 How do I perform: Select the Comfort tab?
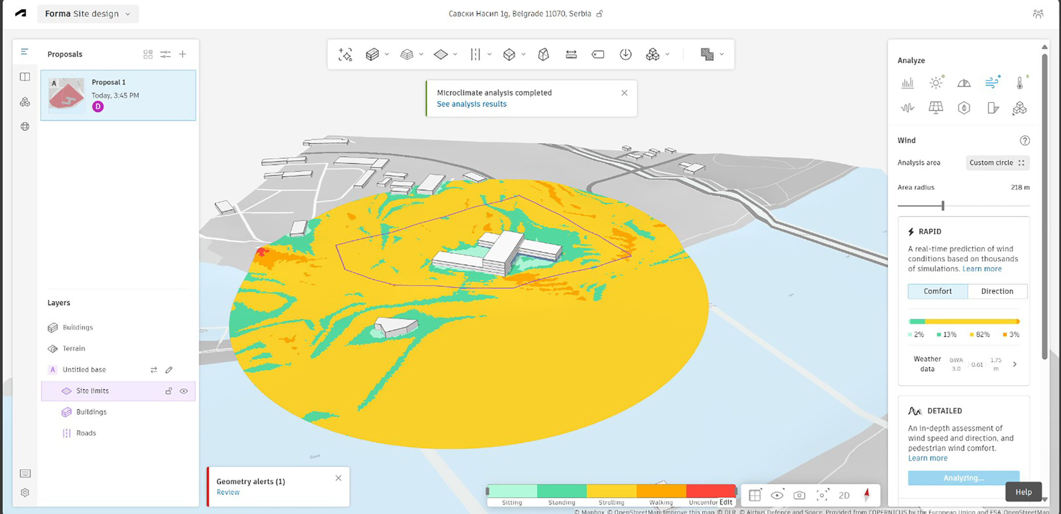937,291
